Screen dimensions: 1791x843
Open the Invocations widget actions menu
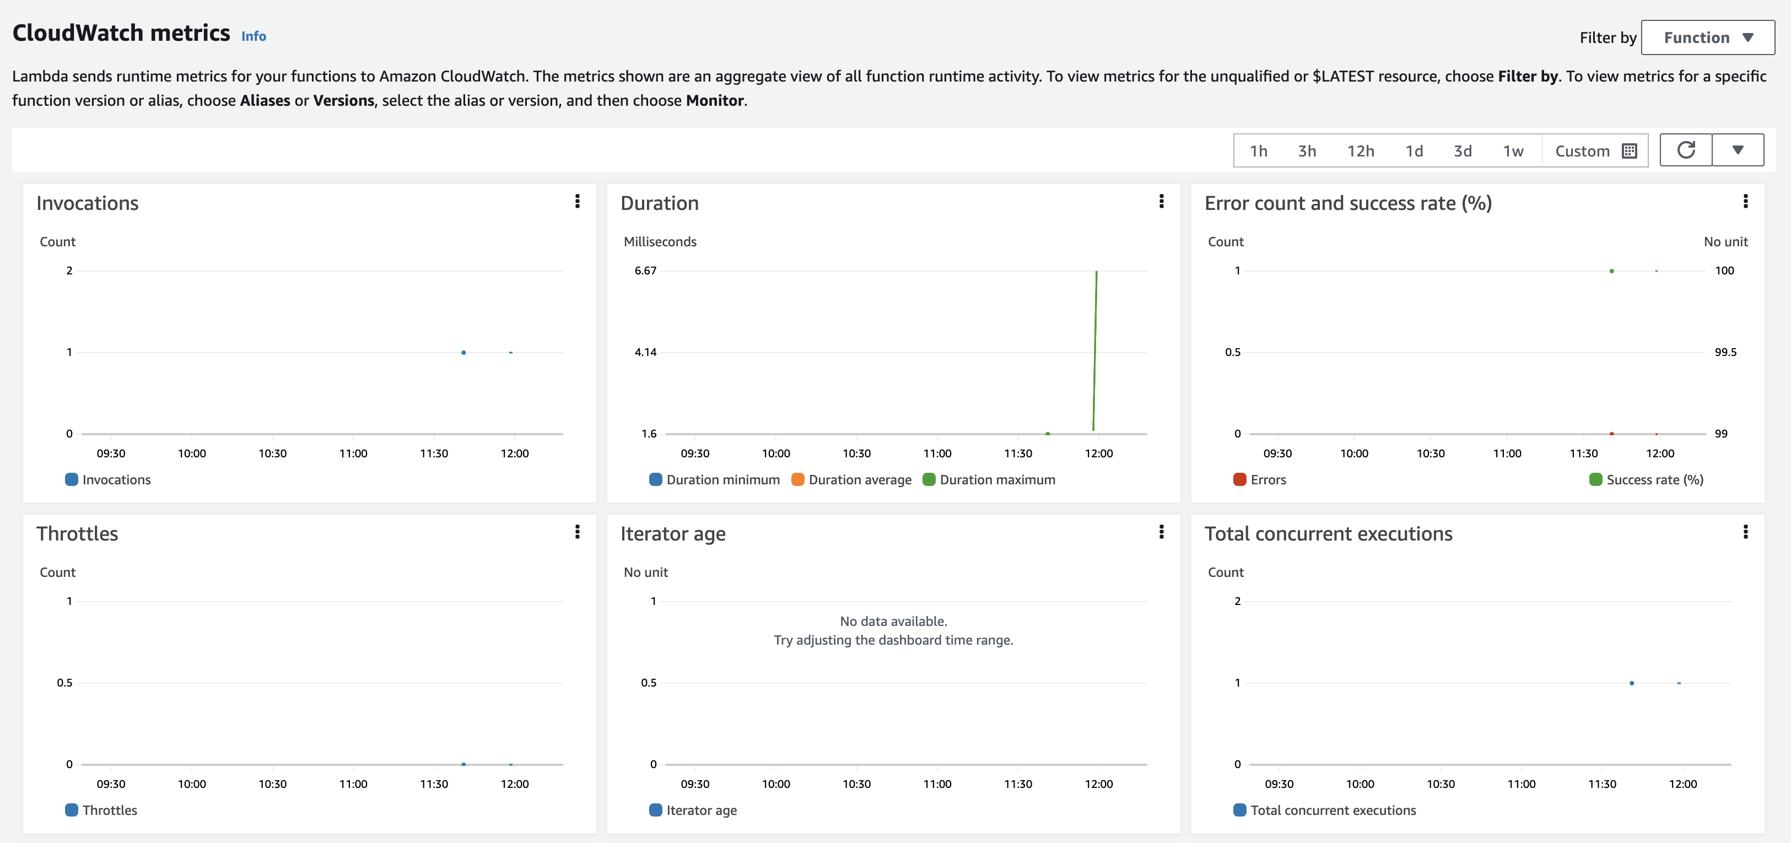pos(577,202)
